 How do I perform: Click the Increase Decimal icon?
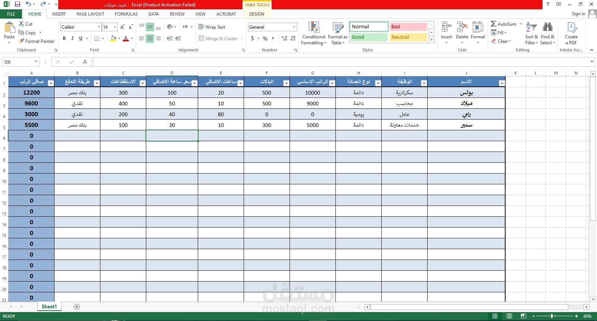284,38
